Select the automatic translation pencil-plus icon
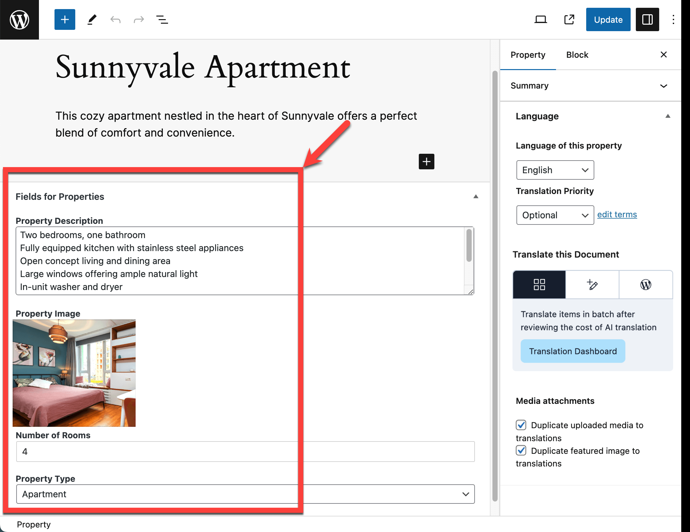690x532 pixels. coord(592,284)
